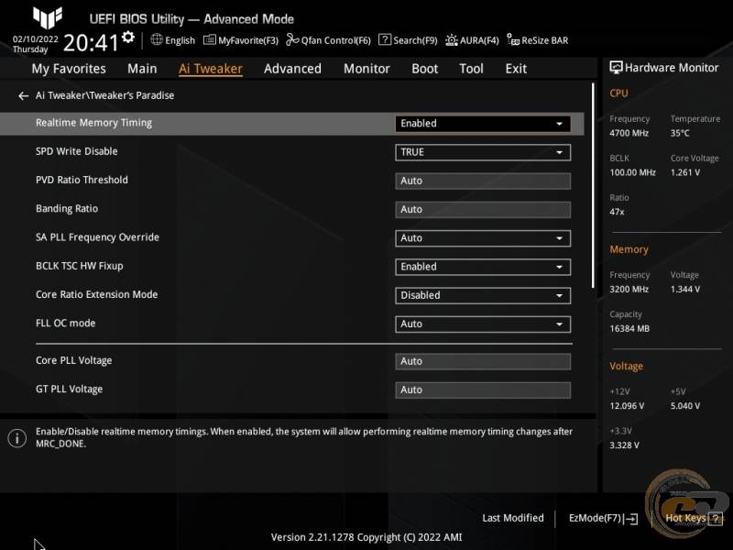Click the Qfan Control(F6) label
Screen dimensions: 733x550
click(335, 40)
